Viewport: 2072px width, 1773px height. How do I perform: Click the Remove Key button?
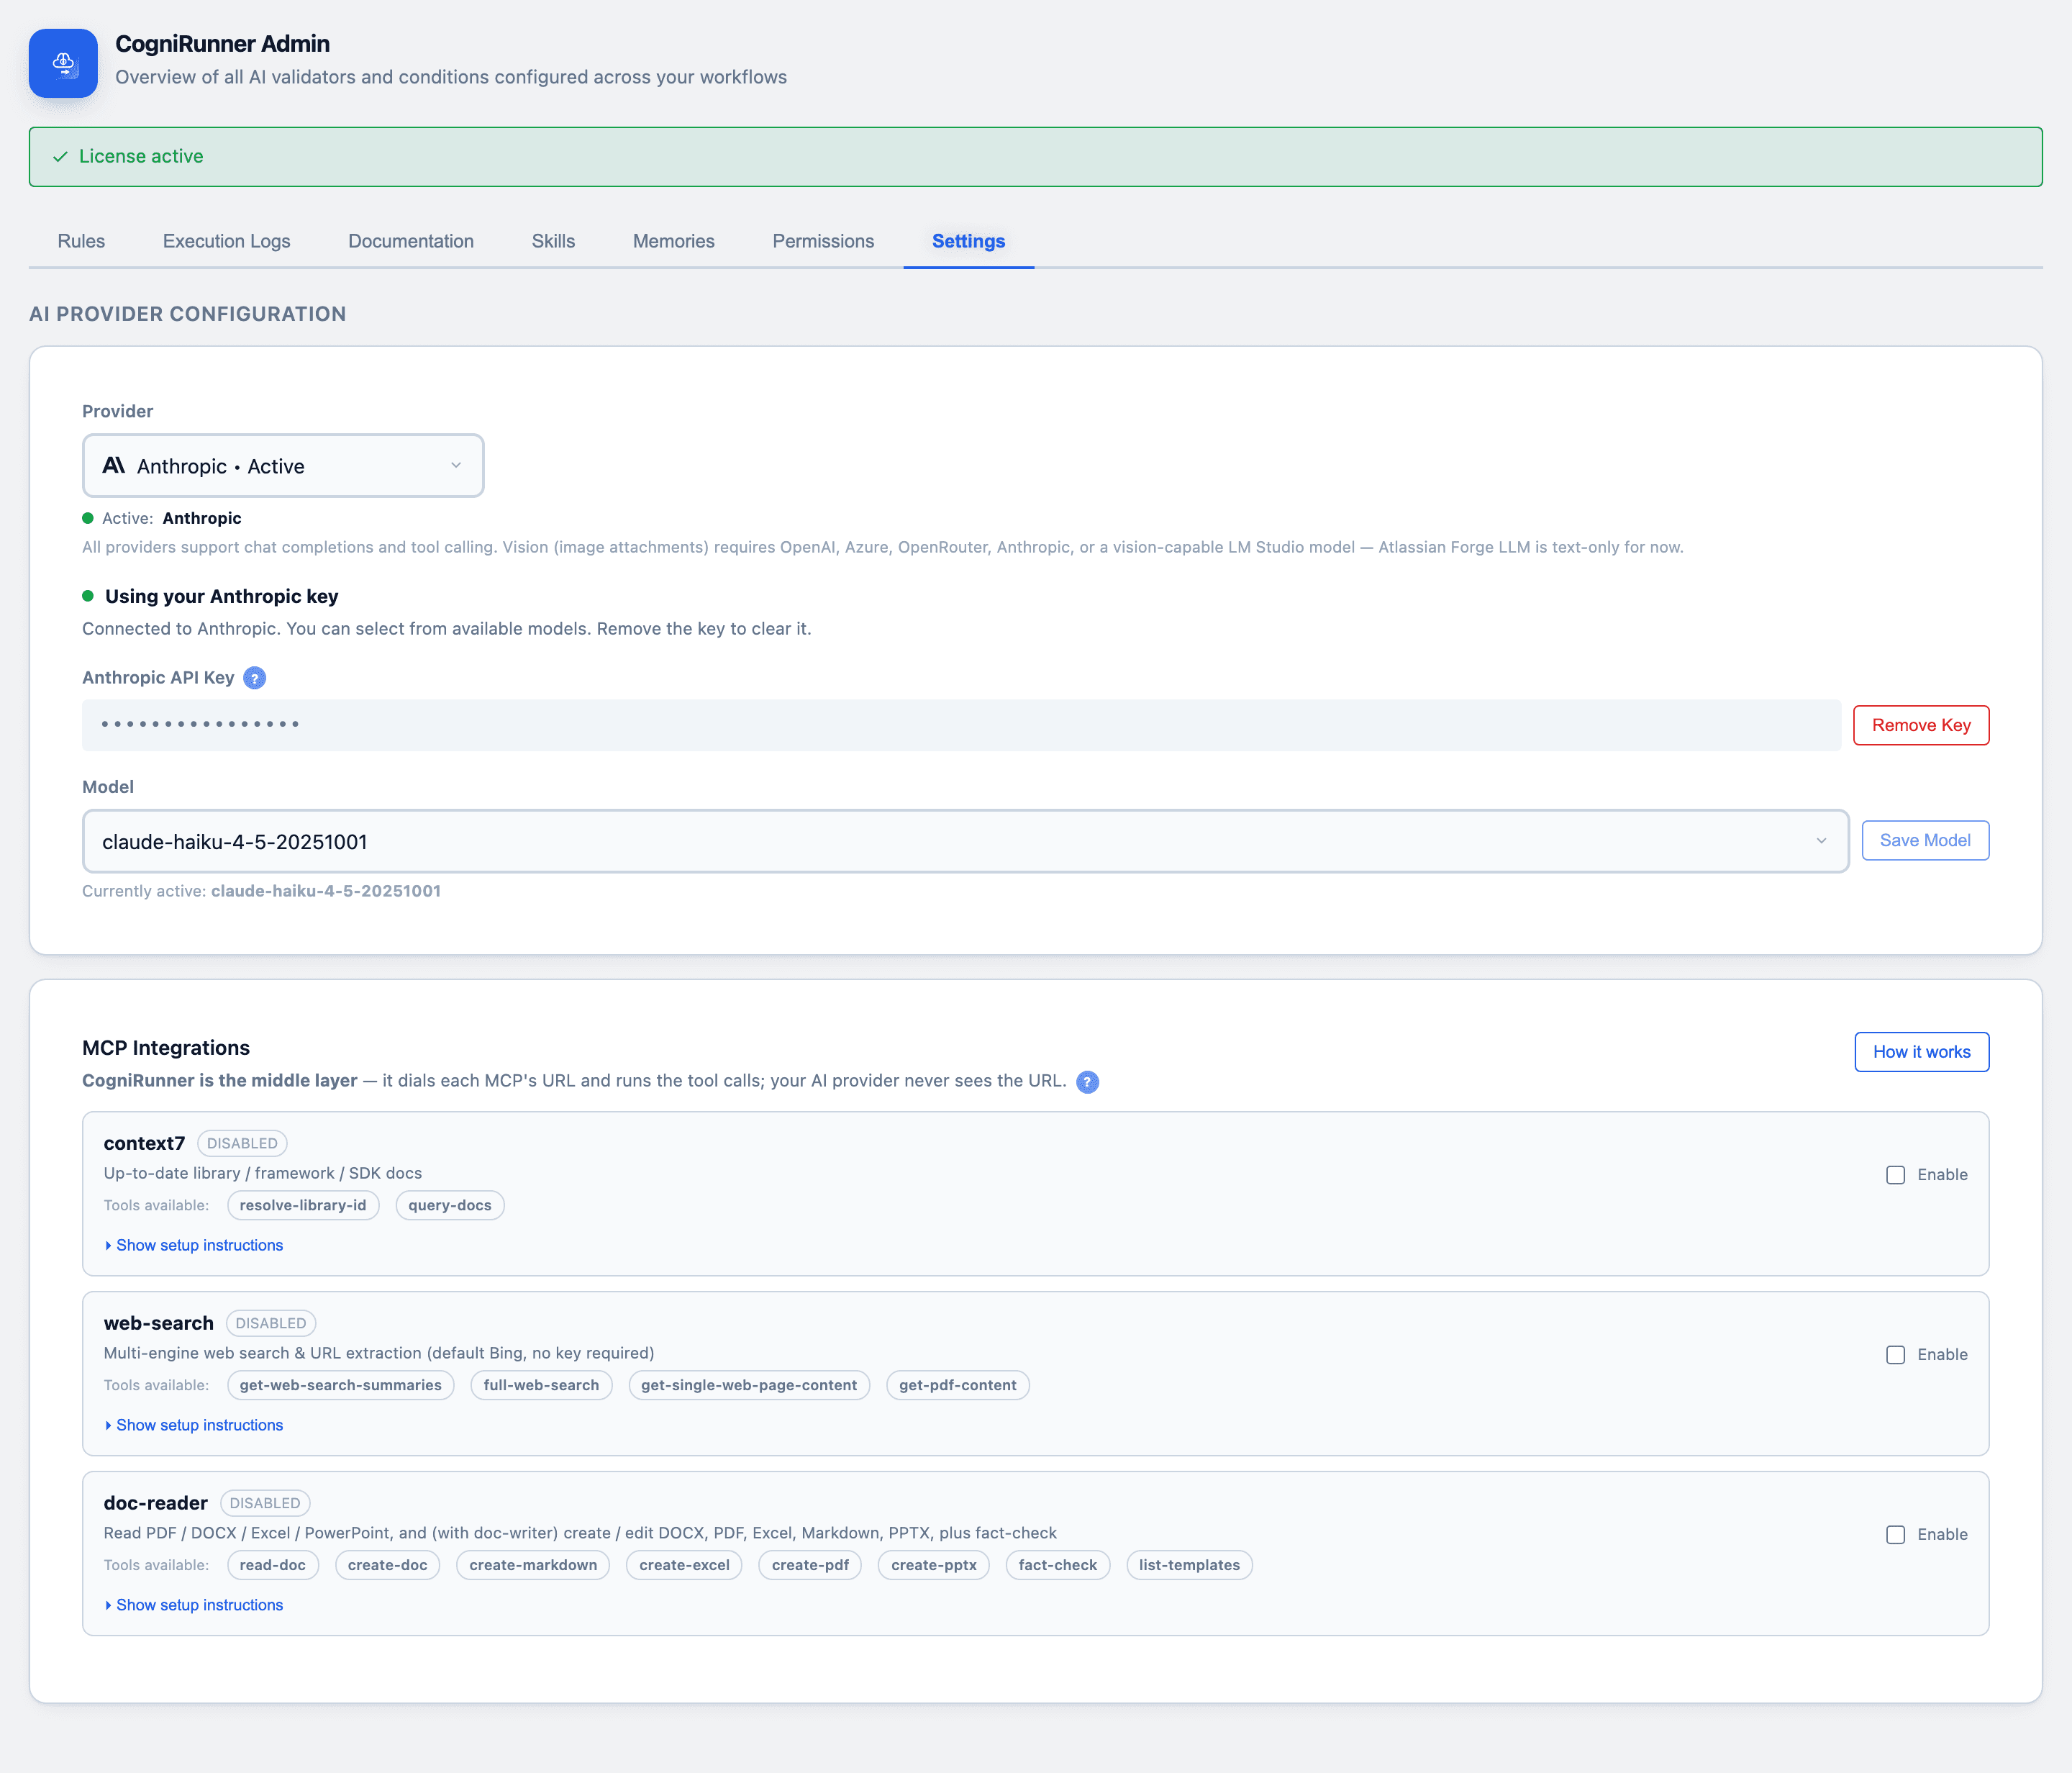coord(1921,725)
